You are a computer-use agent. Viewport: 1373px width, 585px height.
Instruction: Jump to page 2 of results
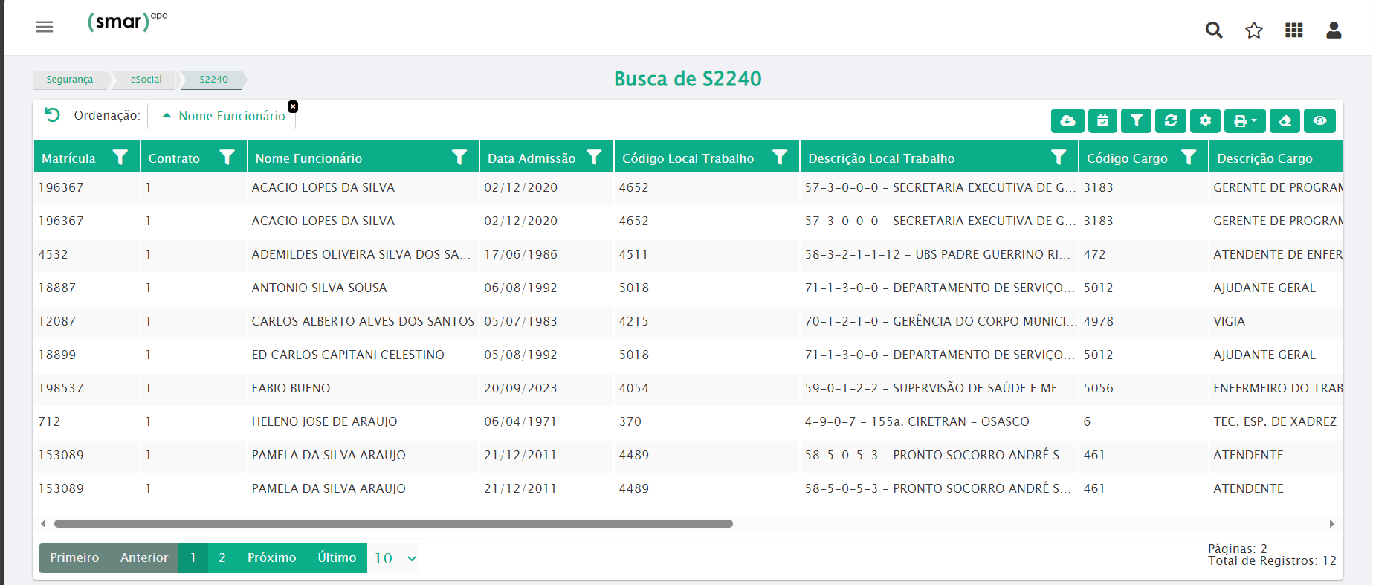click(222, 558)
